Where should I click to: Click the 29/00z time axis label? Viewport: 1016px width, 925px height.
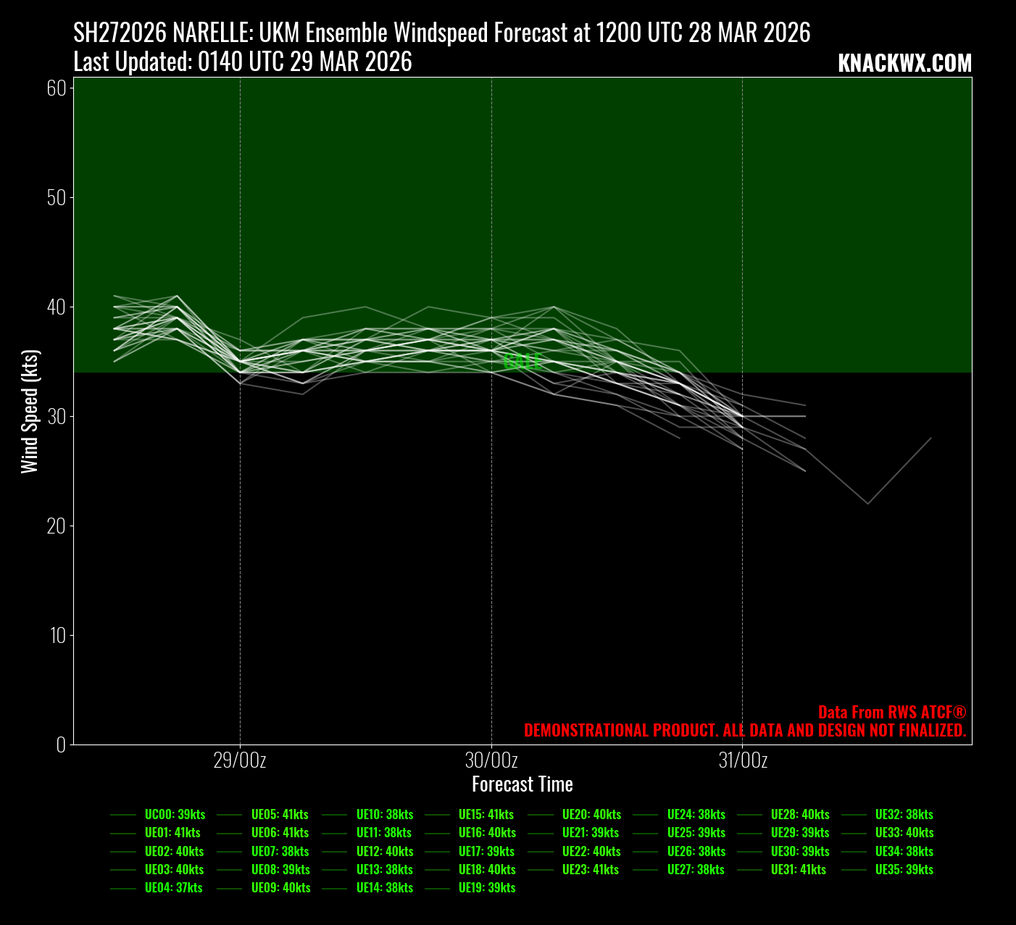[x=240, y=761]
